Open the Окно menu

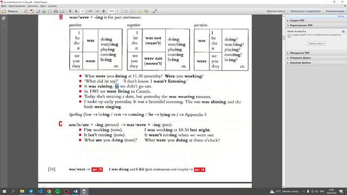[x=43, y=6]
